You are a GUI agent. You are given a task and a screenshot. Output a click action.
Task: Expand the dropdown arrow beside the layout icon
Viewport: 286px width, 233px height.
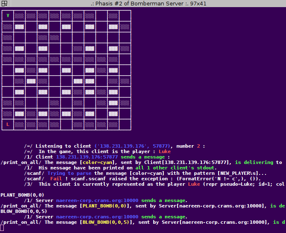(6, 5)
